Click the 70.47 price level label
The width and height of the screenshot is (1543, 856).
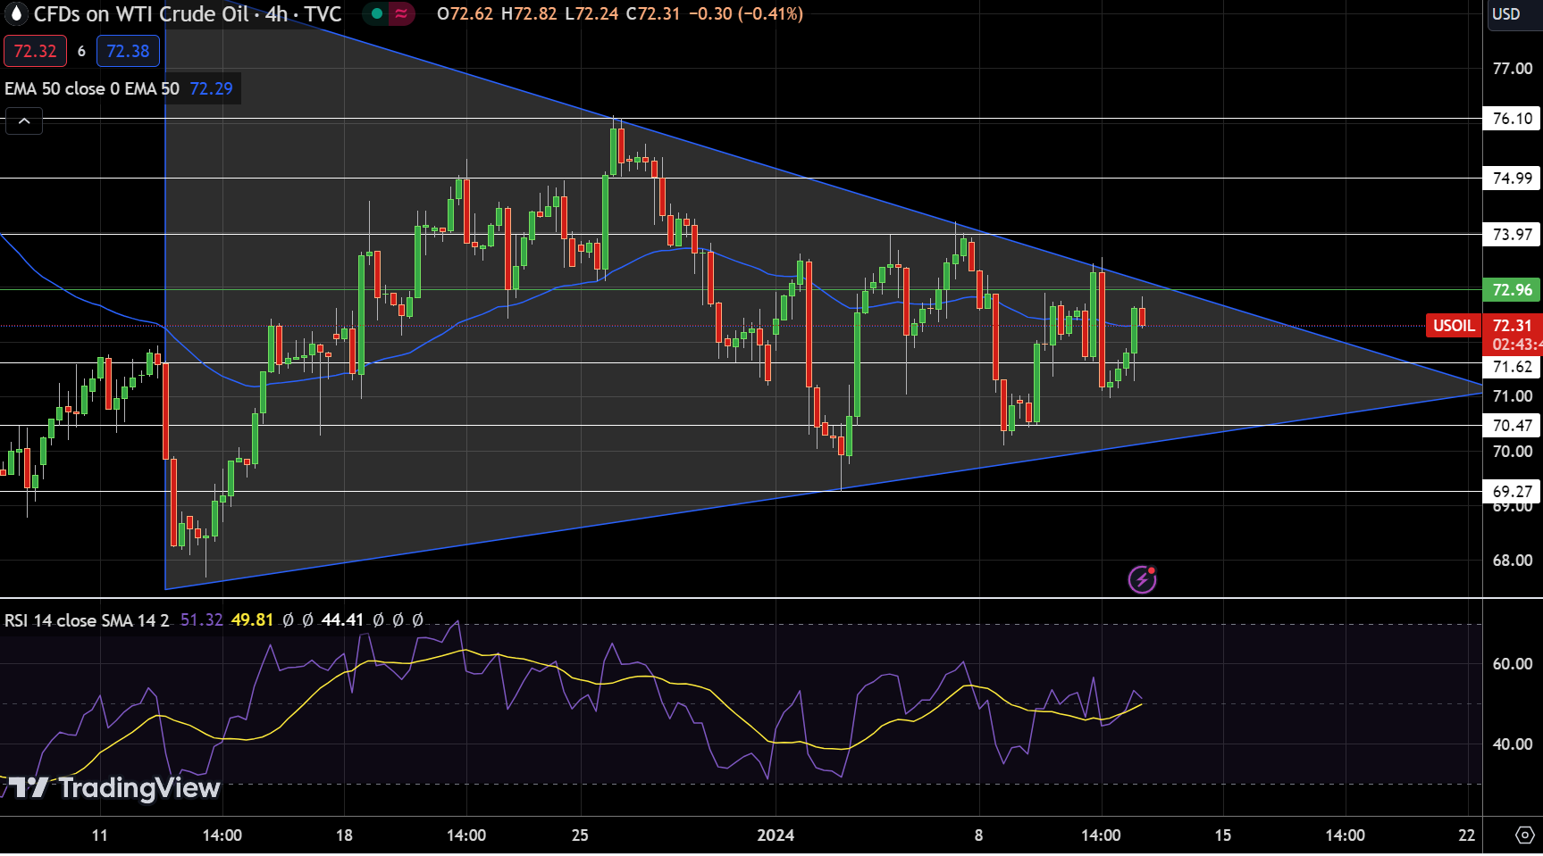[1512, 426]
